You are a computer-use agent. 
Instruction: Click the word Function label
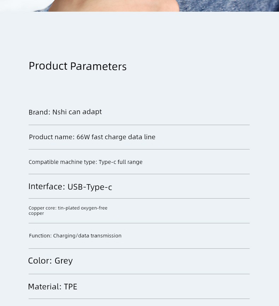(x=40, y=236)
